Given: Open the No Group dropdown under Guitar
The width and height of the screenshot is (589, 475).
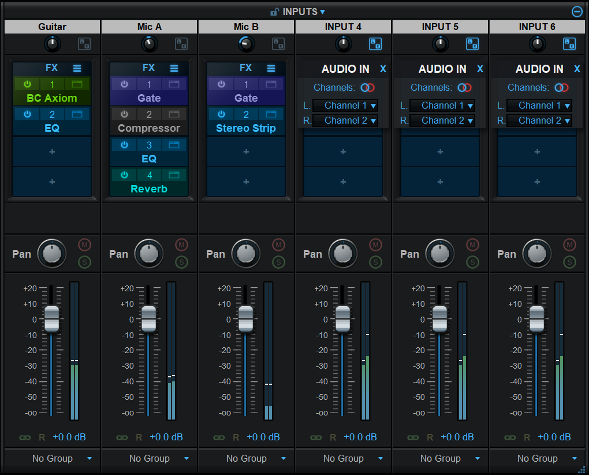Looking at the screenshot, I should [x=51, y=458].
